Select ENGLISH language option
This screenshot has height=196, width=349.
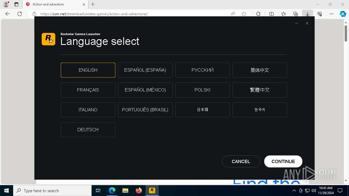tap(88, 70)
